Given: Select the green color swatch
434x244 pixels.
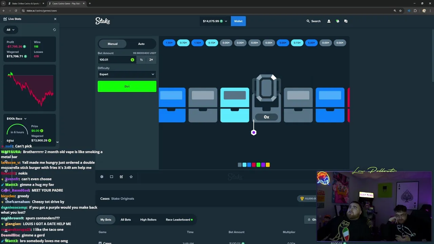Looking at the screenshot, I should [258, 165].
